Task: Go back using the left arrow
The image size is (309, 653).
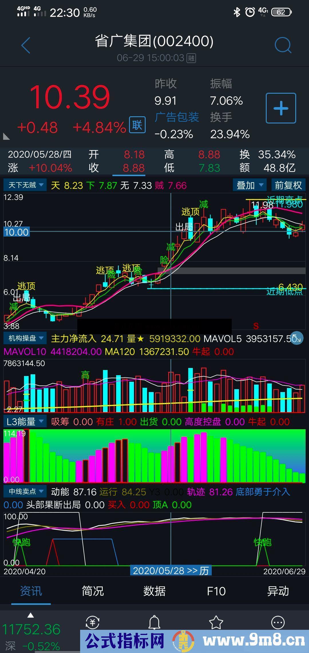Action: click(26, 45)
